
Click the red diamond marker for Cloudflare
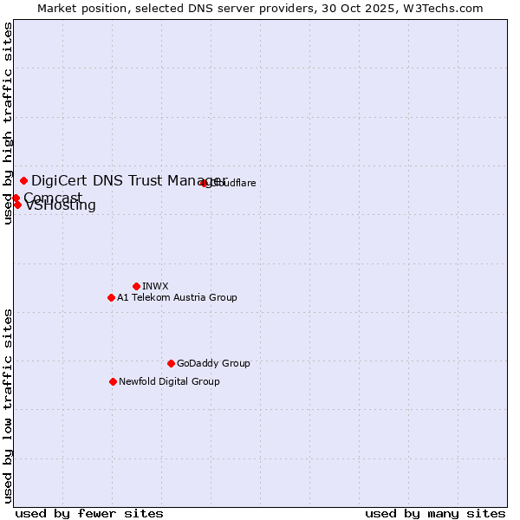[x=205, y=183]
